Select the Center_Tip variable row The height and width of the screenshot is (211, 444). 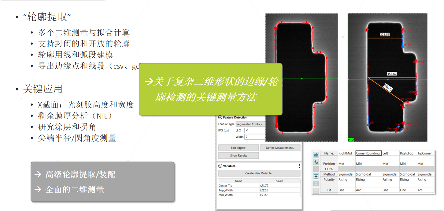click(239, 186)
